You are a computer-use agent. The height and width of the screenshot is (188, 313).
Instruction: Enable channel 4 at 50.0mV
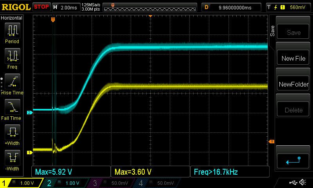(x=158, y=183)
